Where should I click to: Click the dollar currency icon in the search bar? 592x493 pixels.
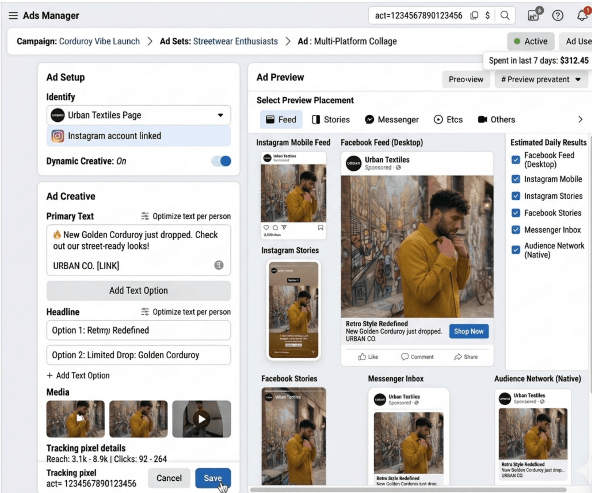[487, 15]
